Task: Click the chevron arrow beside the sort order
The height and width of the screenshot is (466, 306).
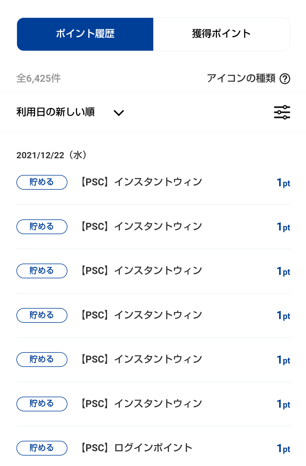Action: 119,113
